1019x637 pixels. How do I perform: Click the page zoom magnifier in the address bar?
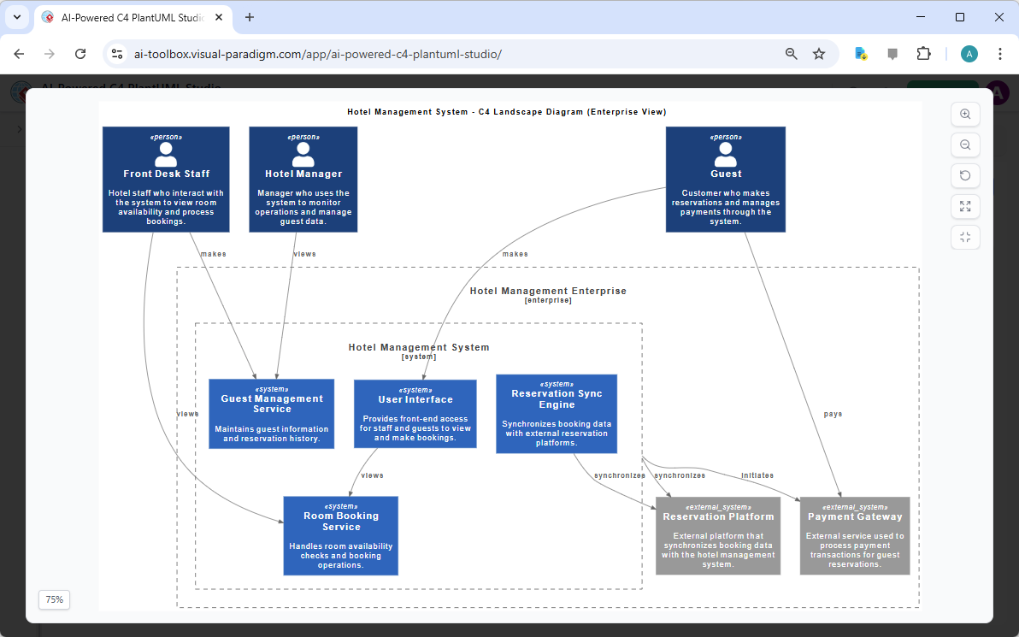(791, 53)
